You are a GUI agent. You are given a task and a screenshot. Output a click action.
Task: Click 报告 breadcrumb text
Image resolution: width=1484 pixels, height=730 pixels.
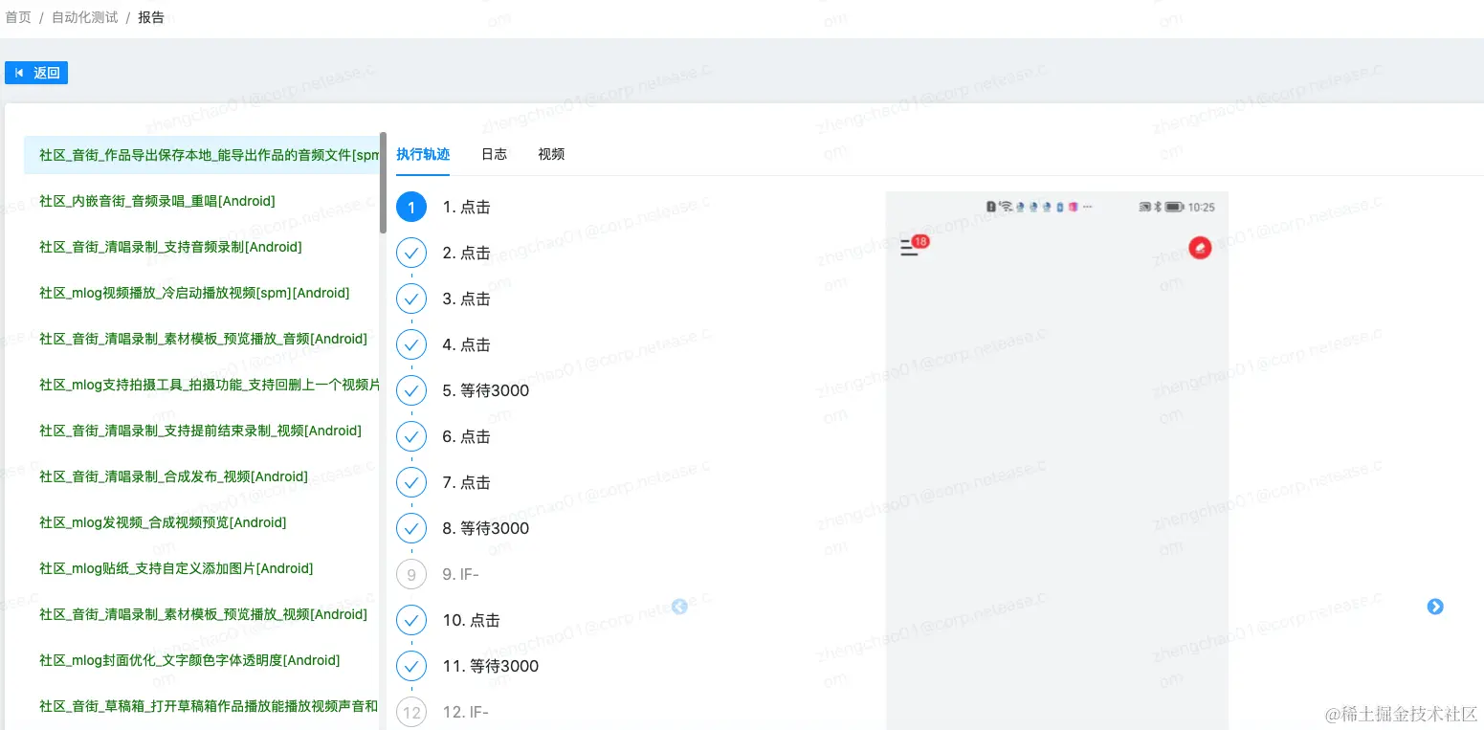pyautogui.click(x=151, y=17)
